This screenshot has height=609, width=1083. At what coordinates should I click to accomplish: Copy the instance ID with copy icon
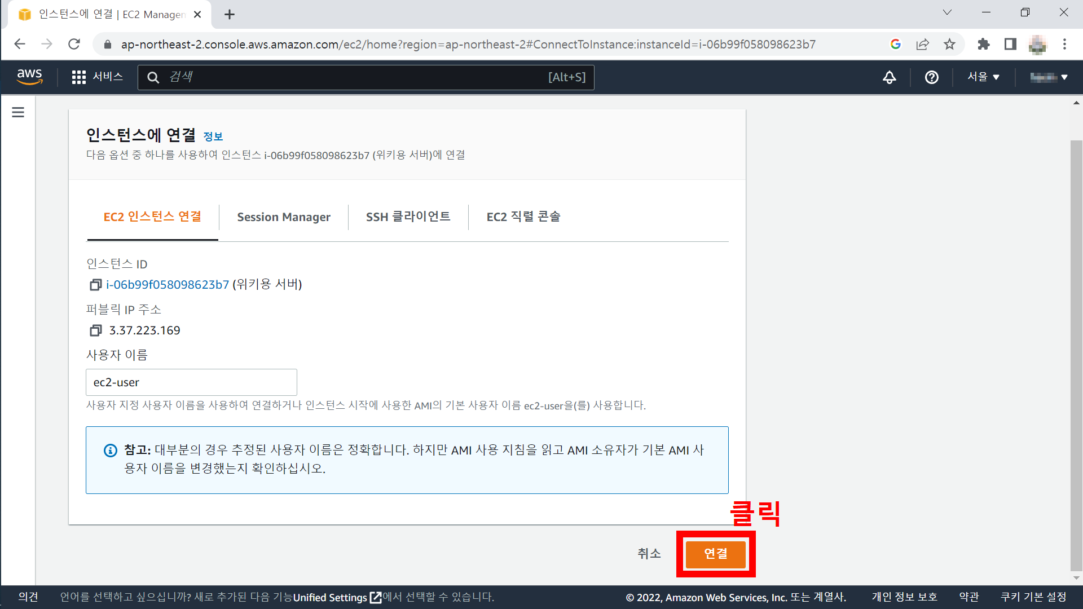(x=95, y=285)
